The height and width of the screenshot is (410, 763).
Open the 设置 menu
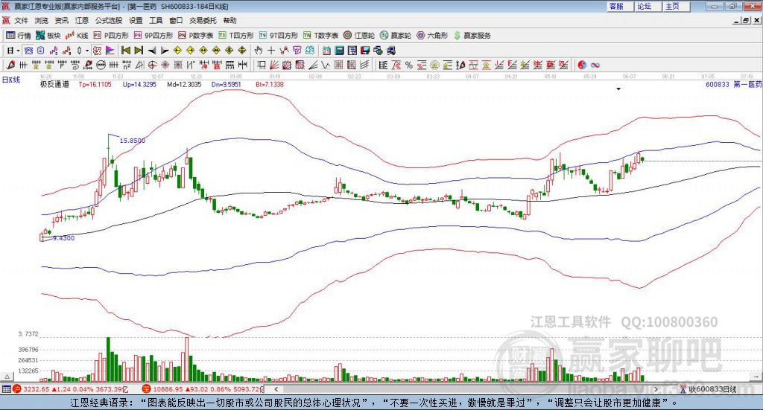pos(136,20)
